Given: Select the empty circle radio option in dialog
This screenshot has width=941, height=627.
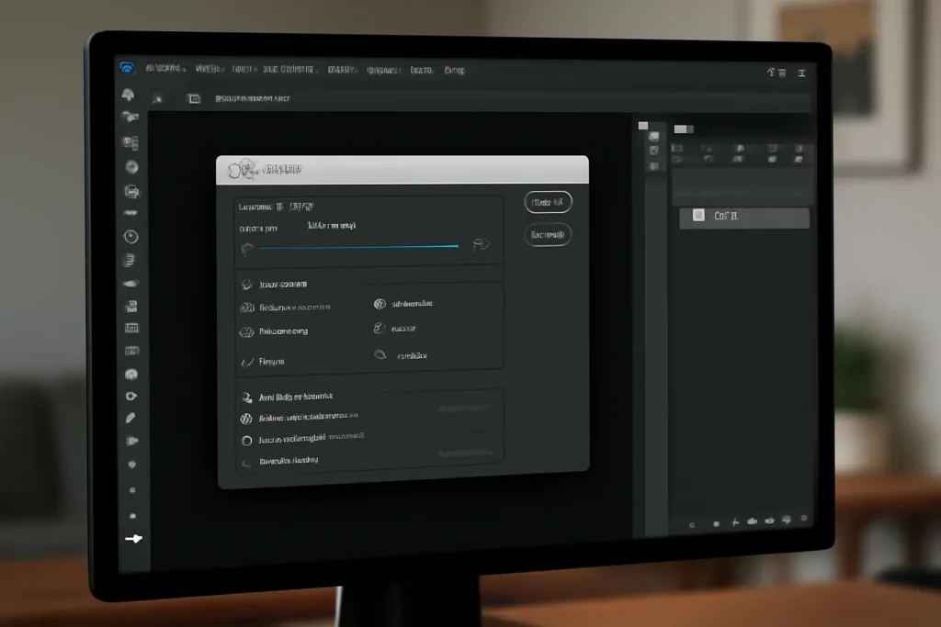Looking at the screenshot, I should pyautogui.click(x=246, y=441).
